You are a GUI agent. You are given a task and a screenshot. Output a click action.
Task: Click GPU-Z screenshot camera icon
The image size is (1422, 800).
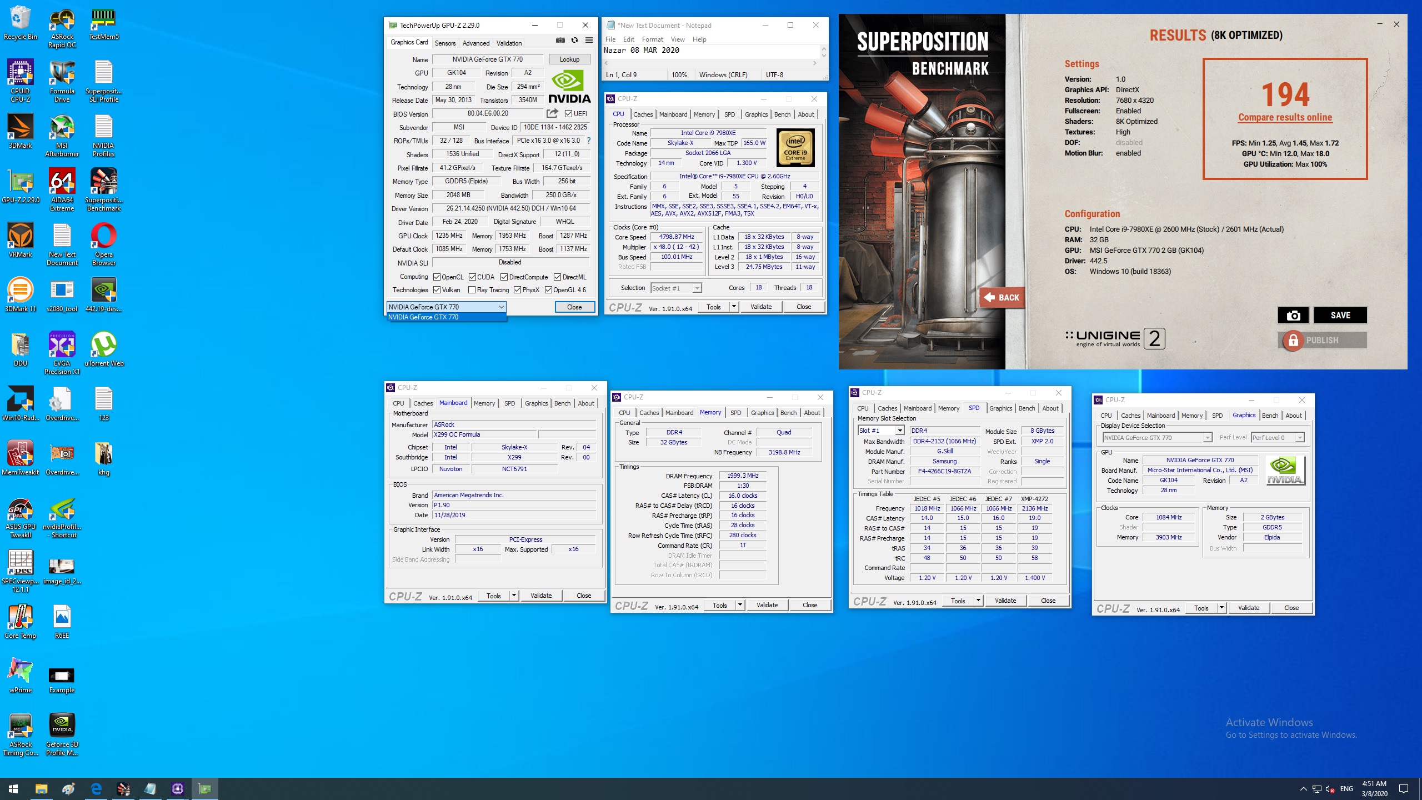click(x=560, y=41)
